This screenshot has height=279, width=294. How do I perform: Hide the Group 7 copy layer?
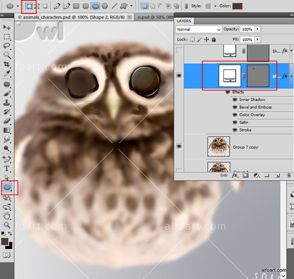[179, 146]
